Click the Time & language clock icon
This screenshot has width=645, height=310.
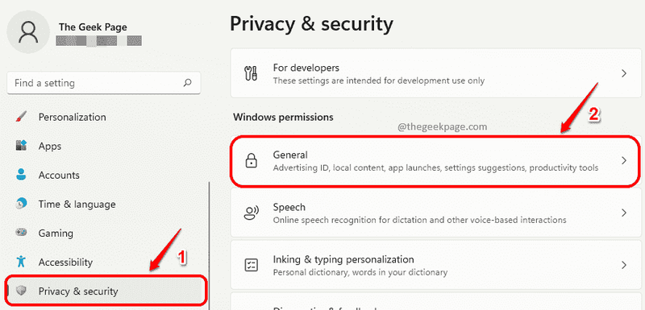(x=21, y=204)
